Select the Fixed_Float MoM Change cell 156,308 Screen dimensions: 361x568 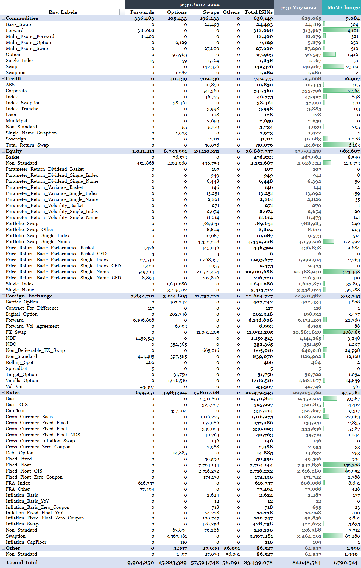point(342,465)
